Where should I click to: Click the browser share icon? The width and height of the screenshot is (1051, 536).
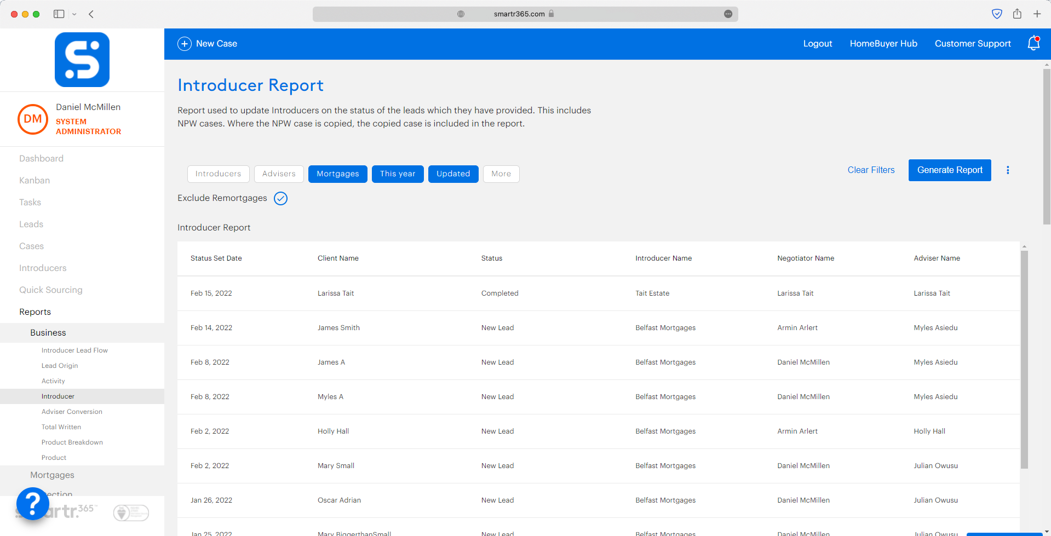click(x=1017, y=14)
